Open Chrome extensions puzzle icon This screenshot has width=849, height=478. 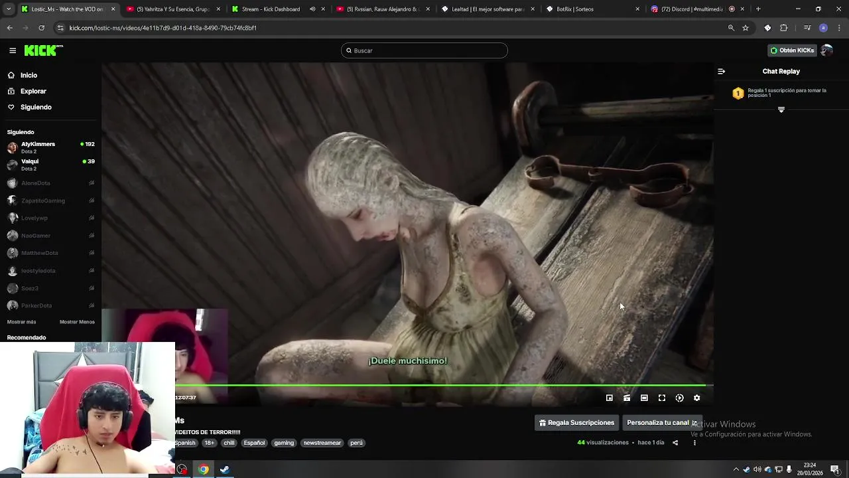[x=784, y=28]
